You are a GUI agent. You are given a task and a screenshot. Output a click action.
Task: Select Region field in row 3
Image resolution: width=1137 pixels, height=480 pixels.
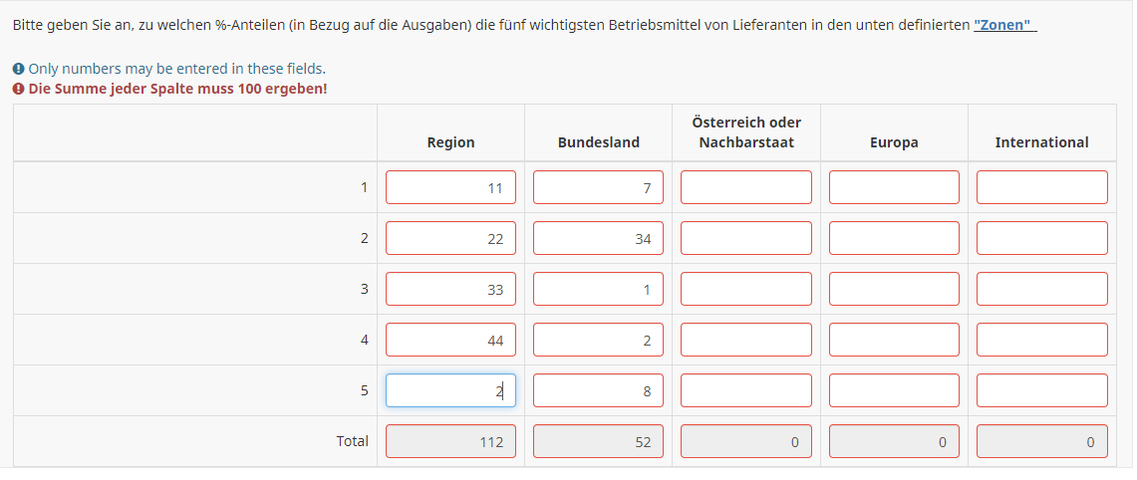450,289
